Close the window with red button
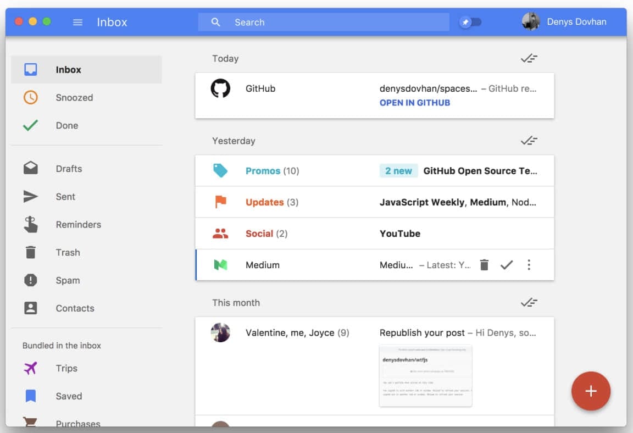This screenshot has width=633, height=433. [19, 21]
